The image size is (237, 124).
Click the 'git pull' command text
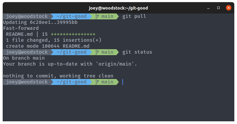click(134, 16)
